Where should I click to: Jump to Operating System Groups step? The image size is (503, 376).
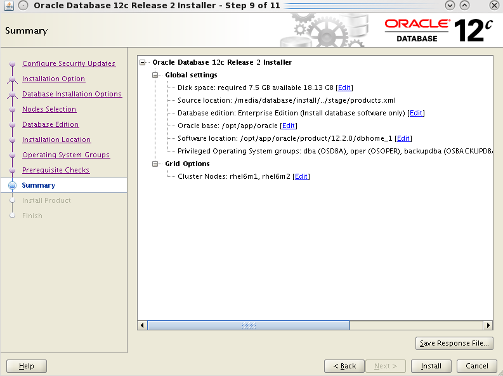tap(66, 155)
